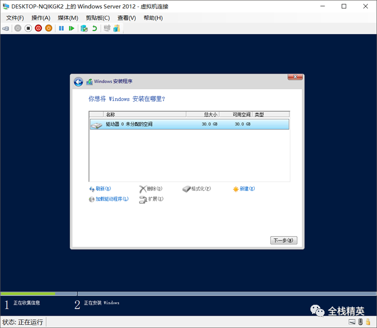Click the lock icon in the status bar

(x=368, y=322)
